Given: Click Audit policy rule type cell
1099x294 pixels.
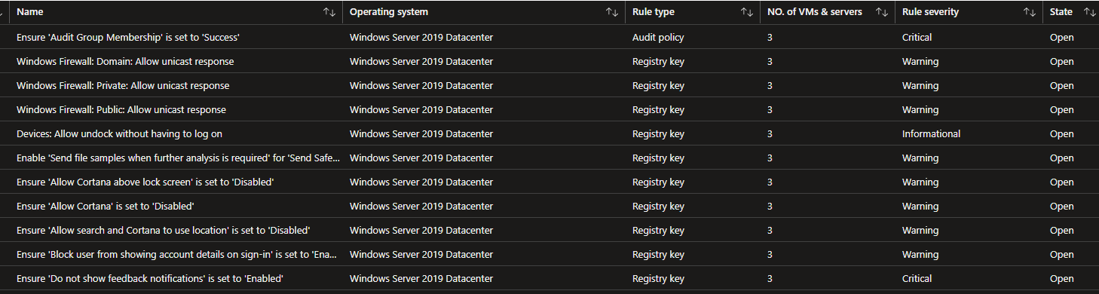Looking at the screenshot, I should point(658,37).
